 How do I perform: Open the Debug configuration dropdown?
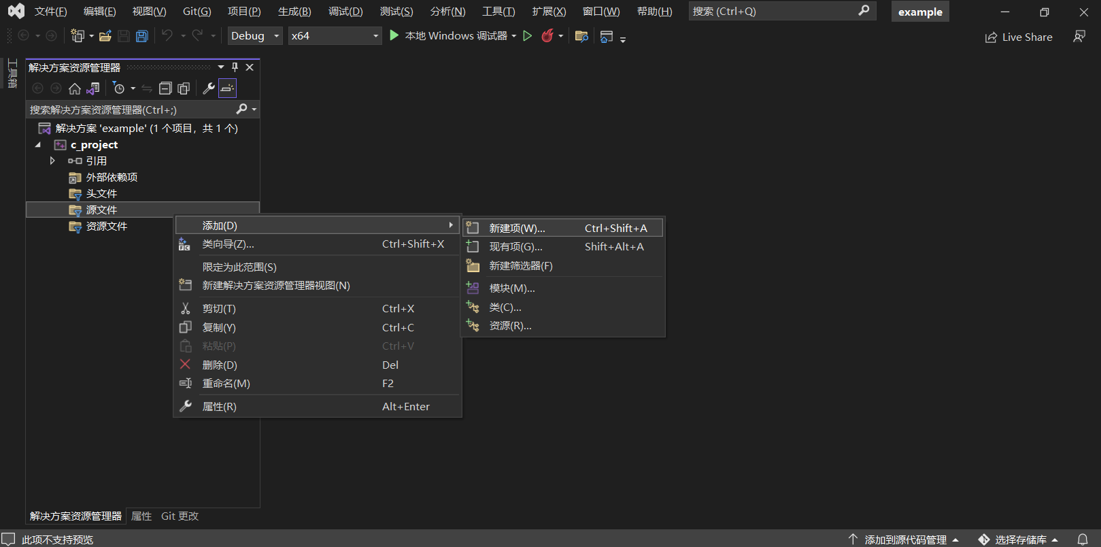[255, 36]
